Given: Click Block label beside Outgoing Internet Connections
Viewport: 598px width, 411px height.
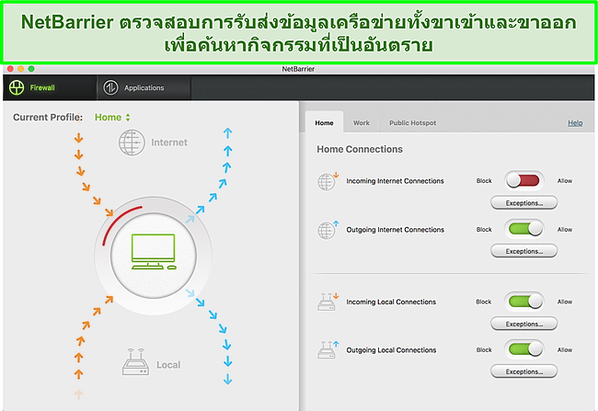Looking at the screenshot, I should pos(484,230).
